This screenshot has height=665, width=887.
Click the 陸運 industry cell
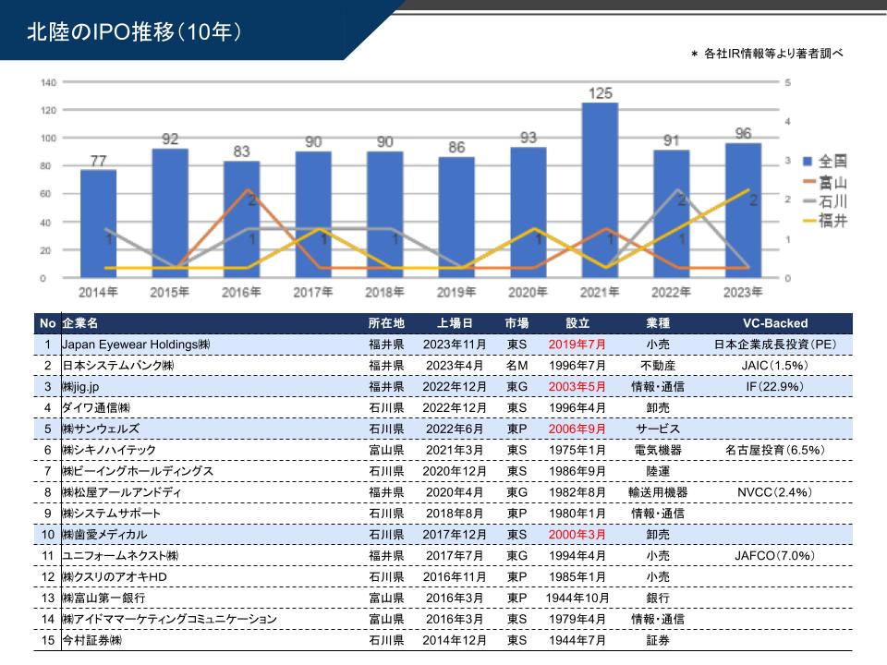click(658, 471)
